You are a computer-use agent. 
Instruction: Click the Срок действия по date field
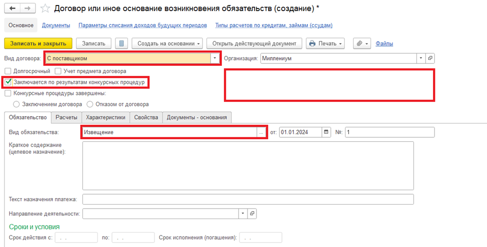pyautogui.click(x=133, y=238)
